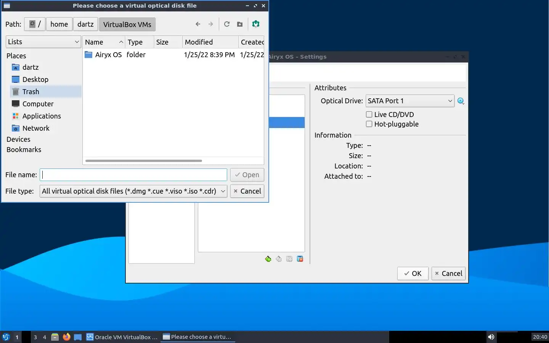549x343 pixels.
Task: Open the Lists sidebar dropdown
Action: pos(43,42)
